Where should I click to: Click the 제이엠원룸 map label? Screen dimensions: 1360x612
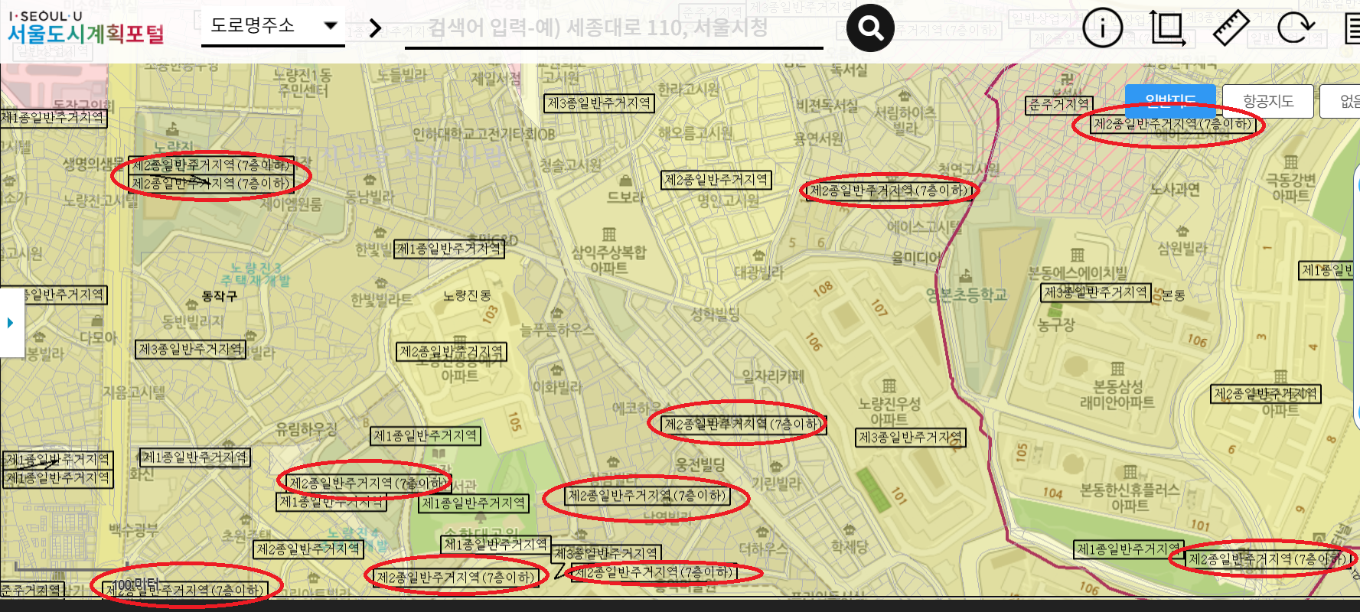(291, 204)
